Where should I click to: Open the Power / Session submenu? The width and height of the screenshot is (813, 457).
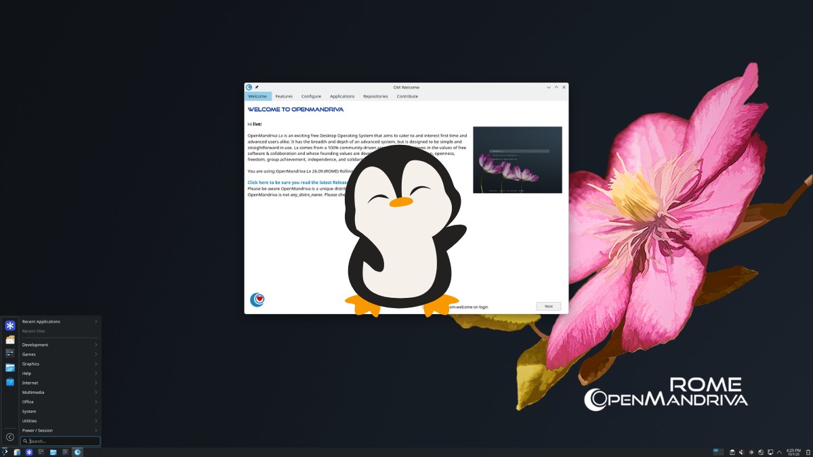tap(60, 430)
